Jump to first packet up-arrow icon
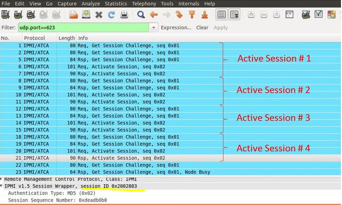This screenshot has width=342, height=205. [x=192, y=15]
